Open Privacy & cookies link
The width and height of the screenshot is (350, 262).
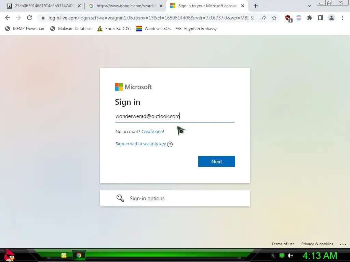coord(317,244)
